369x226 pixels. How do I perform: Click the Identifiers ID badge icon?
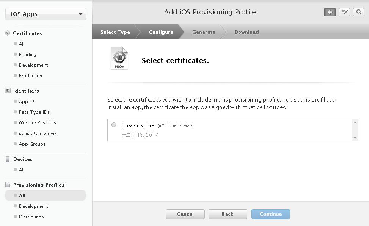pos(8,91)
